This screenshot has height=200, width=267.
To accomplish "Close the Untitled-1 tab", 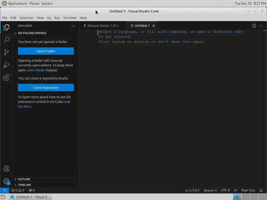I will pyautogui.click(x=154, y=26).
